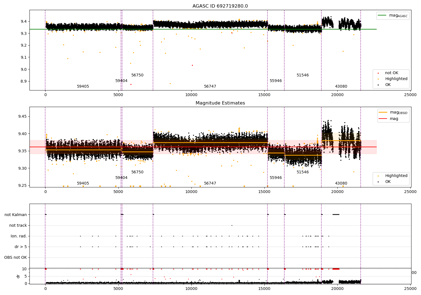
Task: Click x-axis tick 15000 in the AGASC ID plot
Action: (x=264, y=95)
